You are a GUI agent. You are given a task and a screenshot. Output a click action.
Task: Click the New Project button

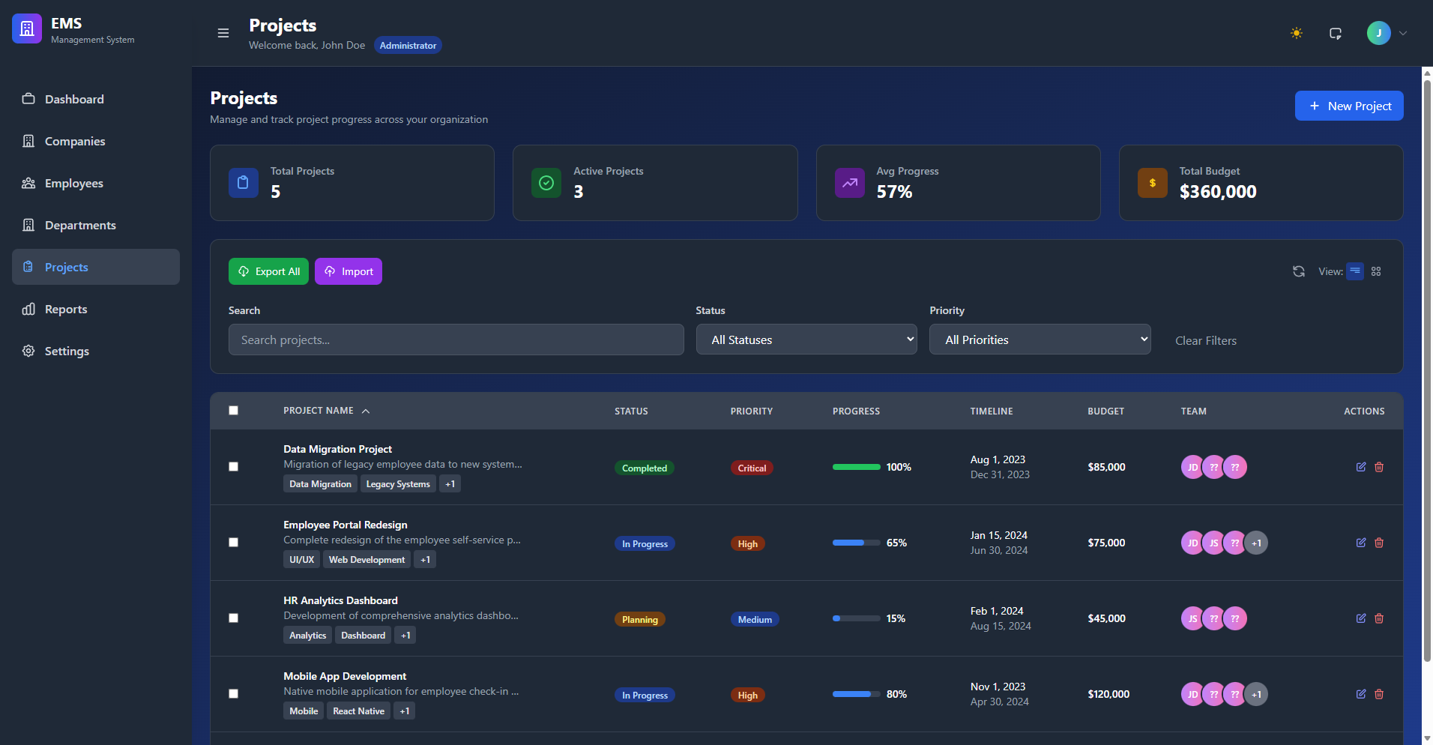[x=1349, y=106]
